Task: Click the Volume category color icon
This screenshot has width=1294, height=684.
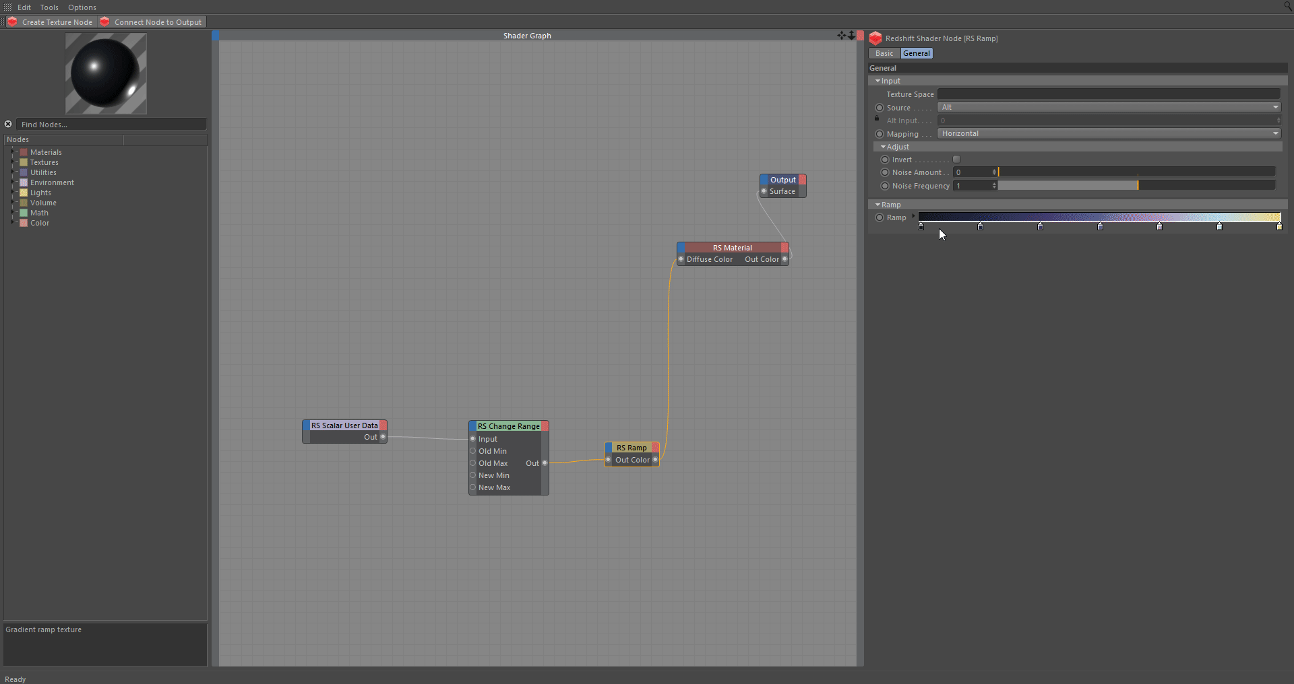Action: click(24, 203)
